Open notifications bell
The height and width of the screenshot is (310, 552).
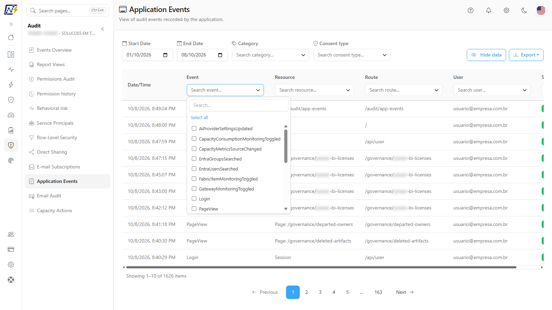click(489, 10)
